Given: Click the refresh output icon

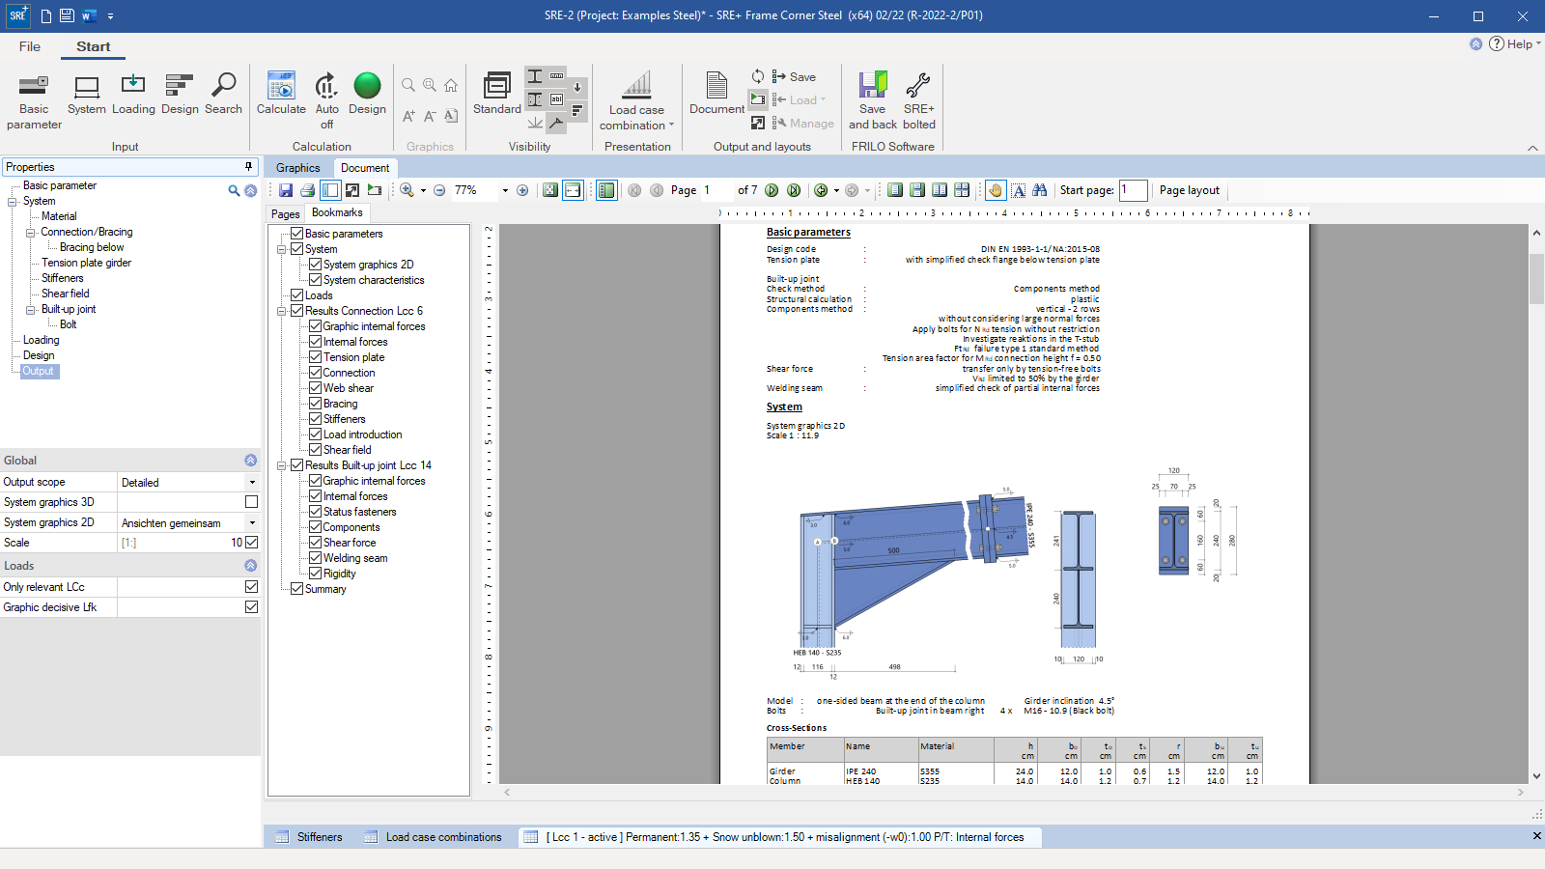Looking at the screenshot, I should 758,76.
